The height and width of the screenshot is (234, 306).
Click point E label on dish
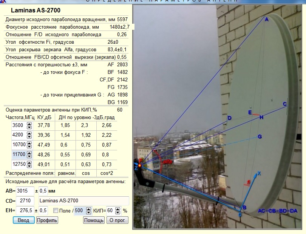250,113
